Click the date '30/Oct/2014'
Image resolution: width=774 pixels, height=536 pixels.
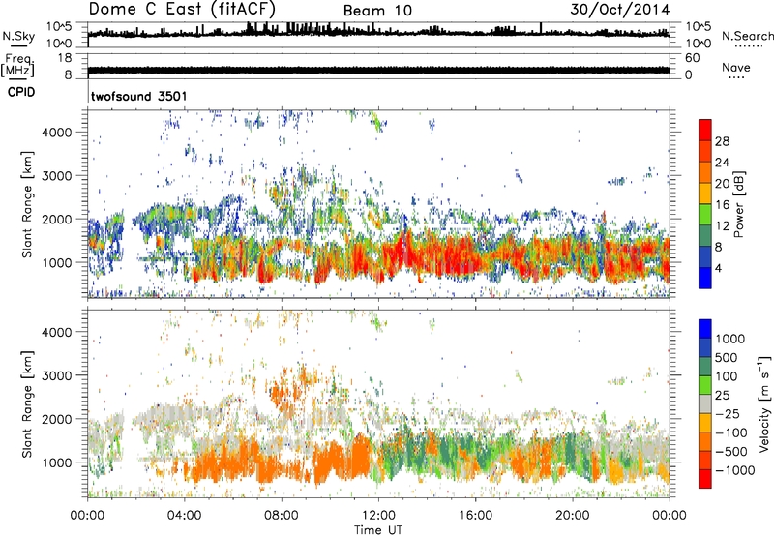click(x=620, y=10)
